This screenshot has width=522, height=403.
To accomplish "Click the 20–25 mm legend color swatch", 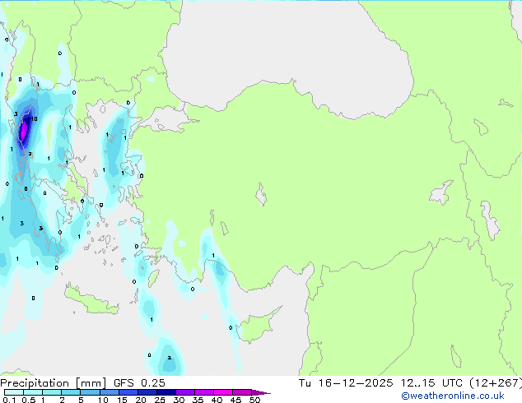I will click(x=147, y=392).
